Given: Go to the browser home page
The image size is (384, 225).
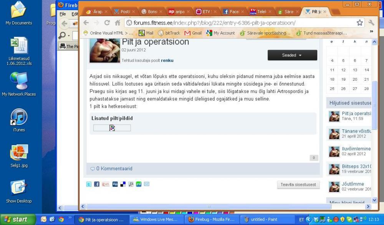Looking at the screenshot, I should click(118, 23).
